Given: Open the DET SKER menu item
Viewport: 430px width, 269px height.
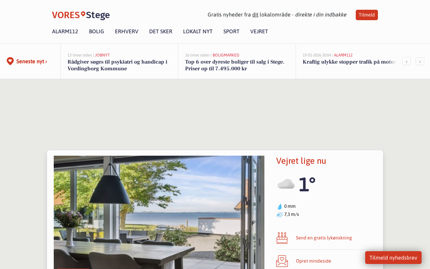Looking at the screenshot, I should coord(161,32).
